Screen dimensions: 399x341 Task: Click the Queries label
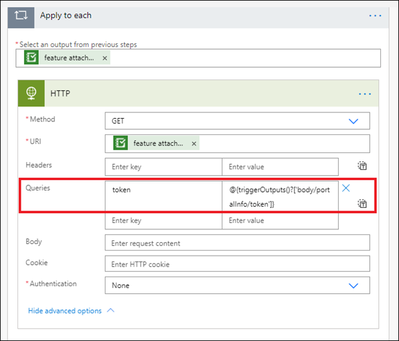pos(38,188)
